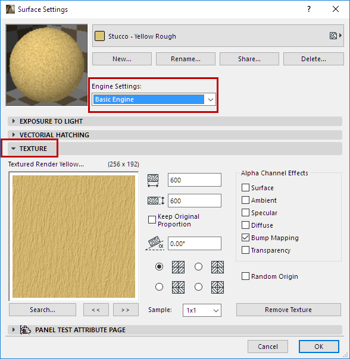Click the Remove Texture button
This screenshot has width=350, height=359.
click(x=289, y=310)
